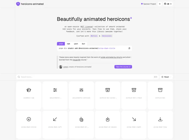Screen dimensions: 189x140
Task: Select the pnpm tab
Action: pos(61,44)
